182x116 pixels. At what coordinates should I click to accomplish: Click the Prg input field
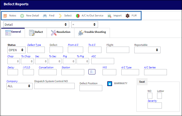(x=69, y=61)
